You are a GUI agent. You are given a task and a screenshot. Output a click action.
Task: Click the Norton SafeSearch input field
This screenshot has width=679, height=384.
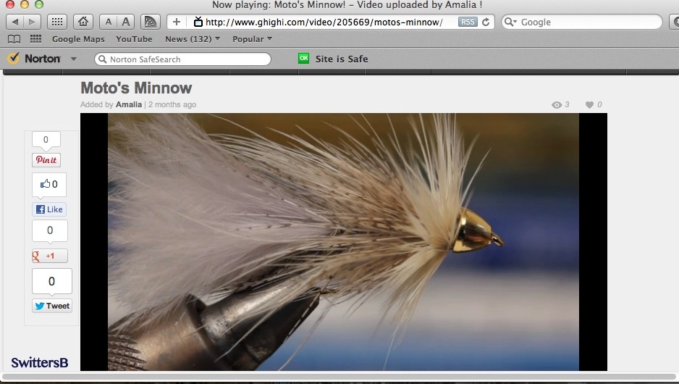point(187,59)
